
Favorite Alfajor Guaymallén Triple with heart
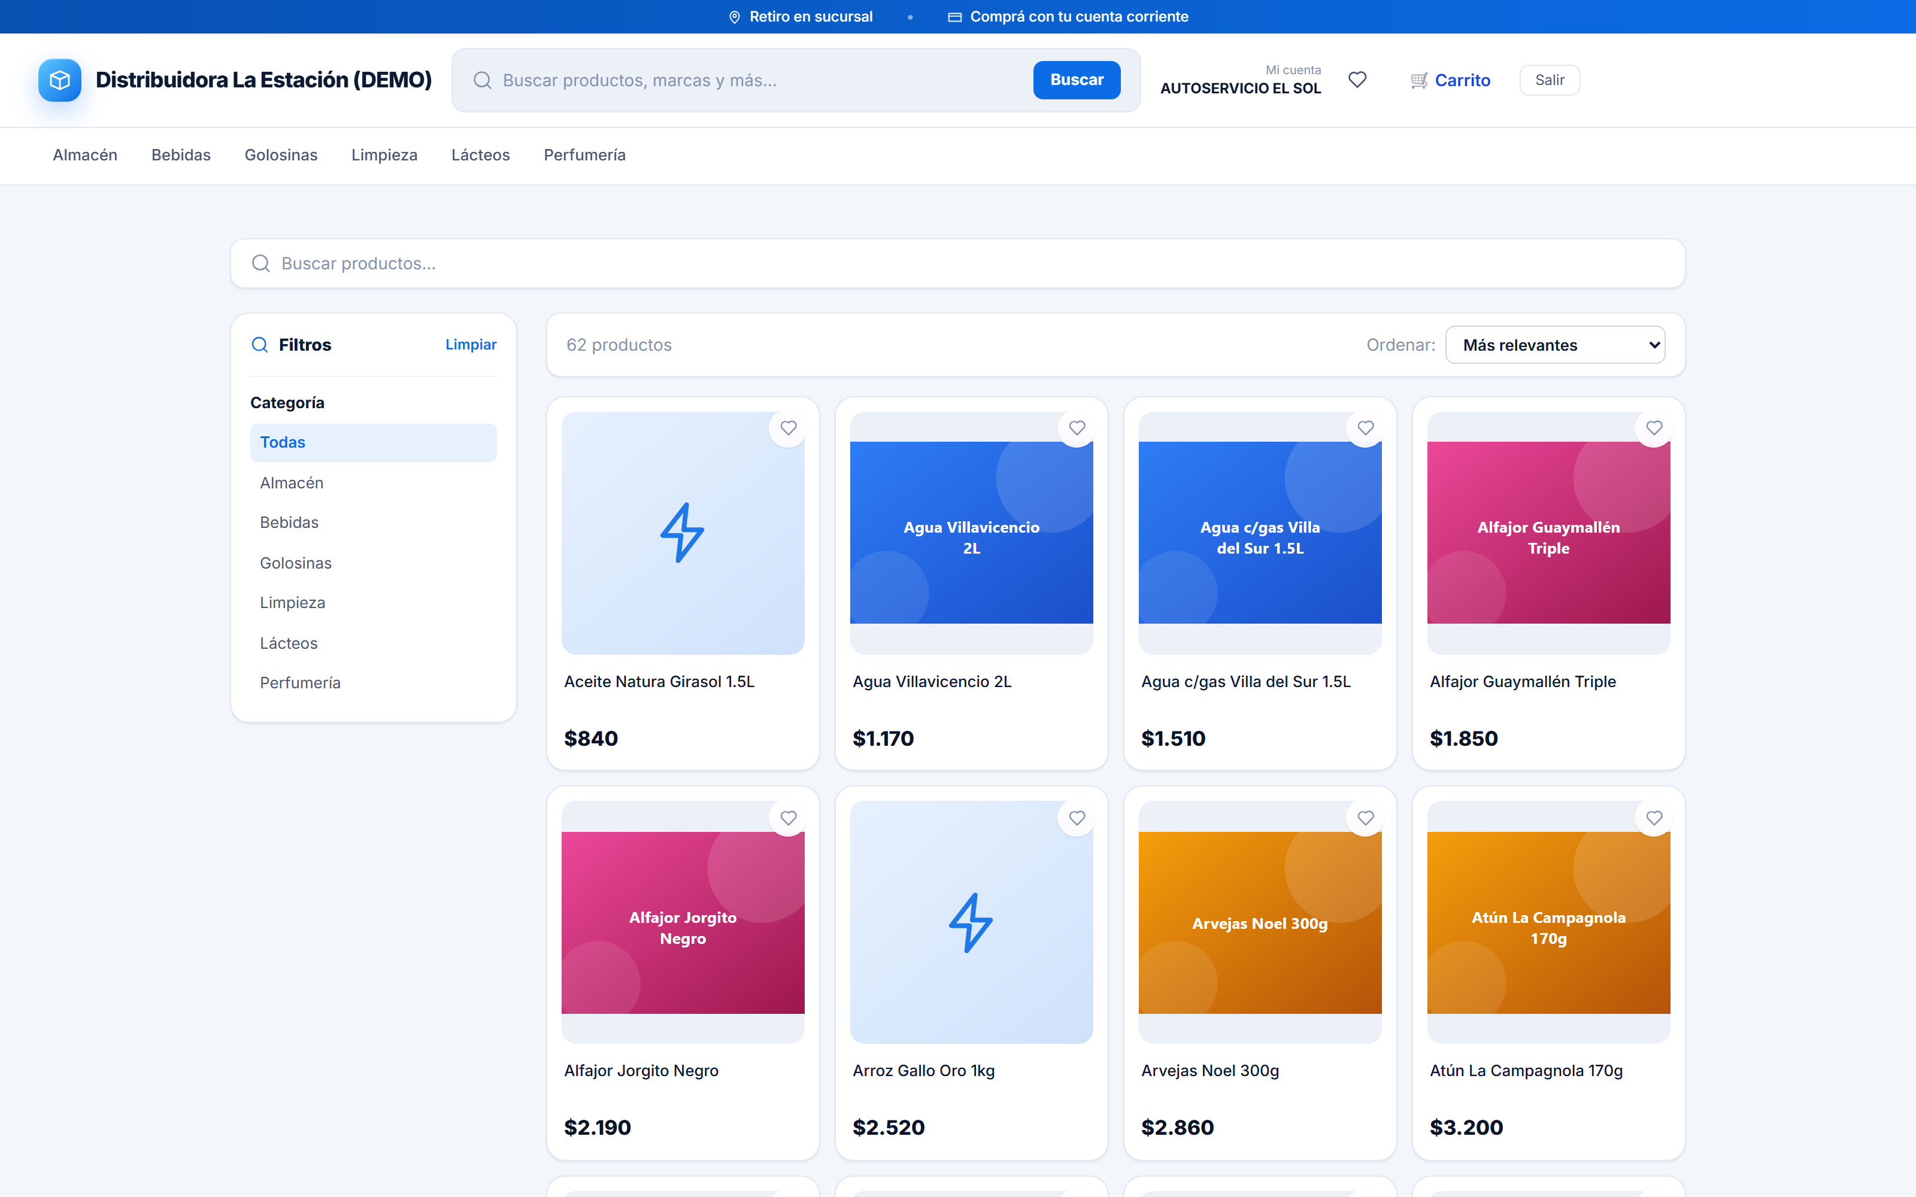(1654, 429)
